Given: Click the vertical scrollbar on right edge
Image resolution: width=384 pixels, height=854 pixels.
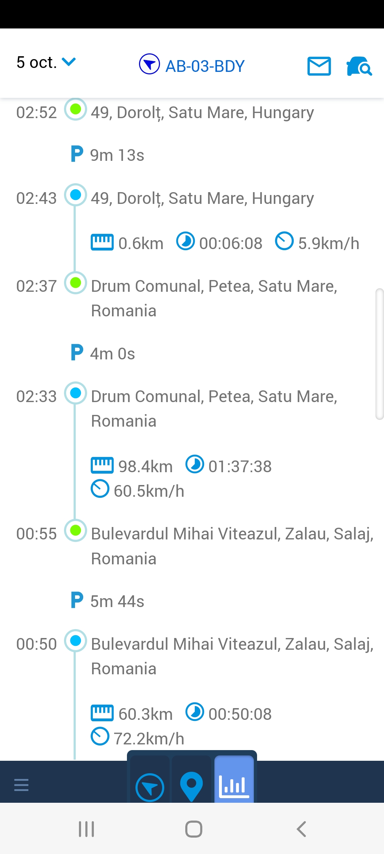Looking at the screenshot, I should pyautogui.click(x=380, y=354).
